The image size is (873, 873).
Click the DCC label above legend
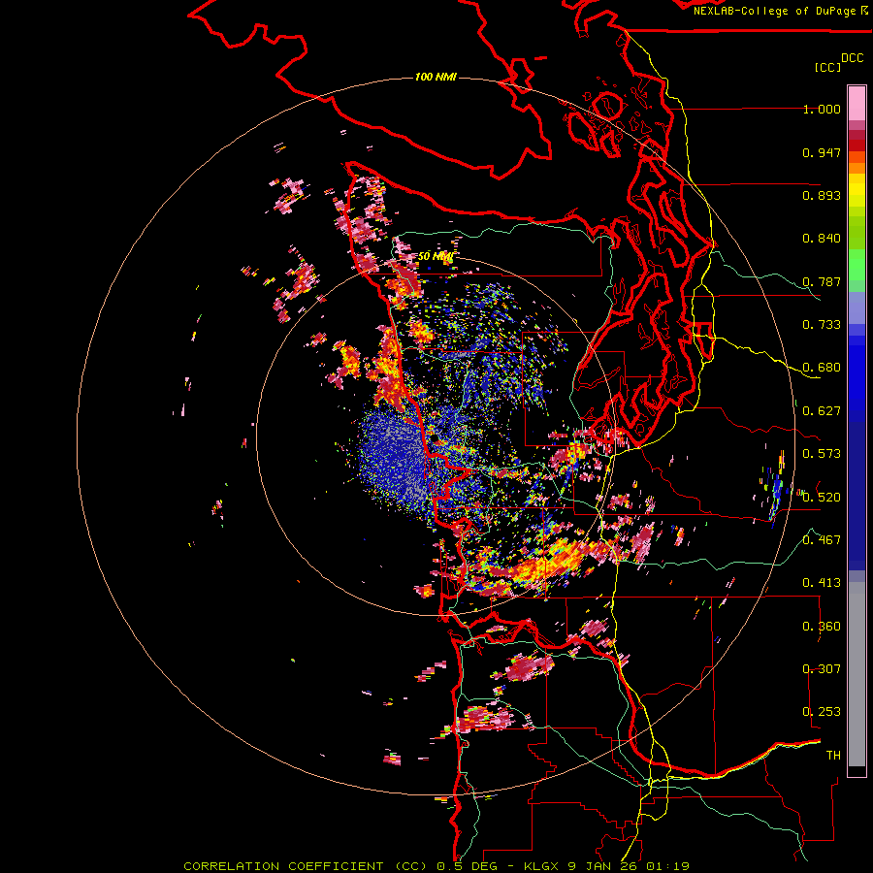coord(853,58)
